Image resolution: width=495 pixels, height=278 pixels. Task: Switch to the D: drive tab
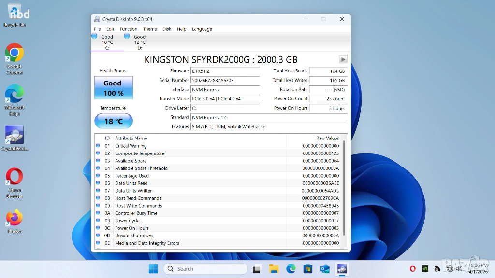click(139, 42)
